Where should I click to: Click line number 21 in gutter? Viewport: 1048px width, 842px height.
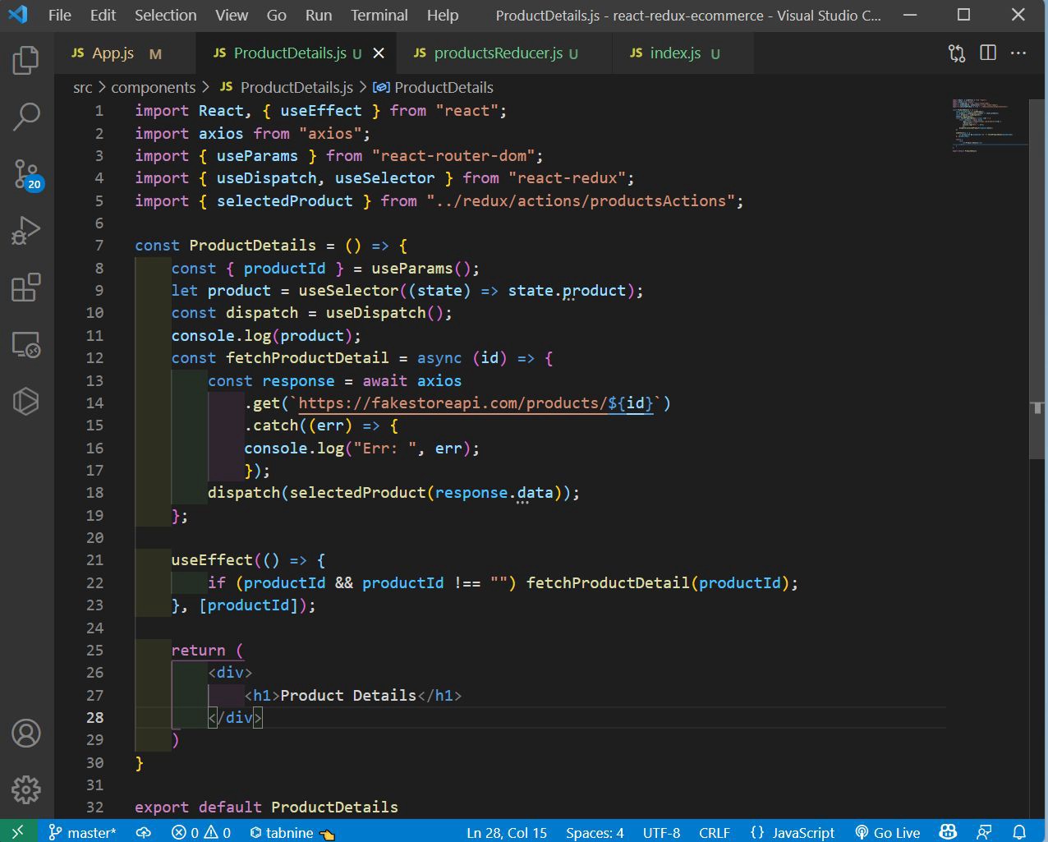tap(95, 560)
